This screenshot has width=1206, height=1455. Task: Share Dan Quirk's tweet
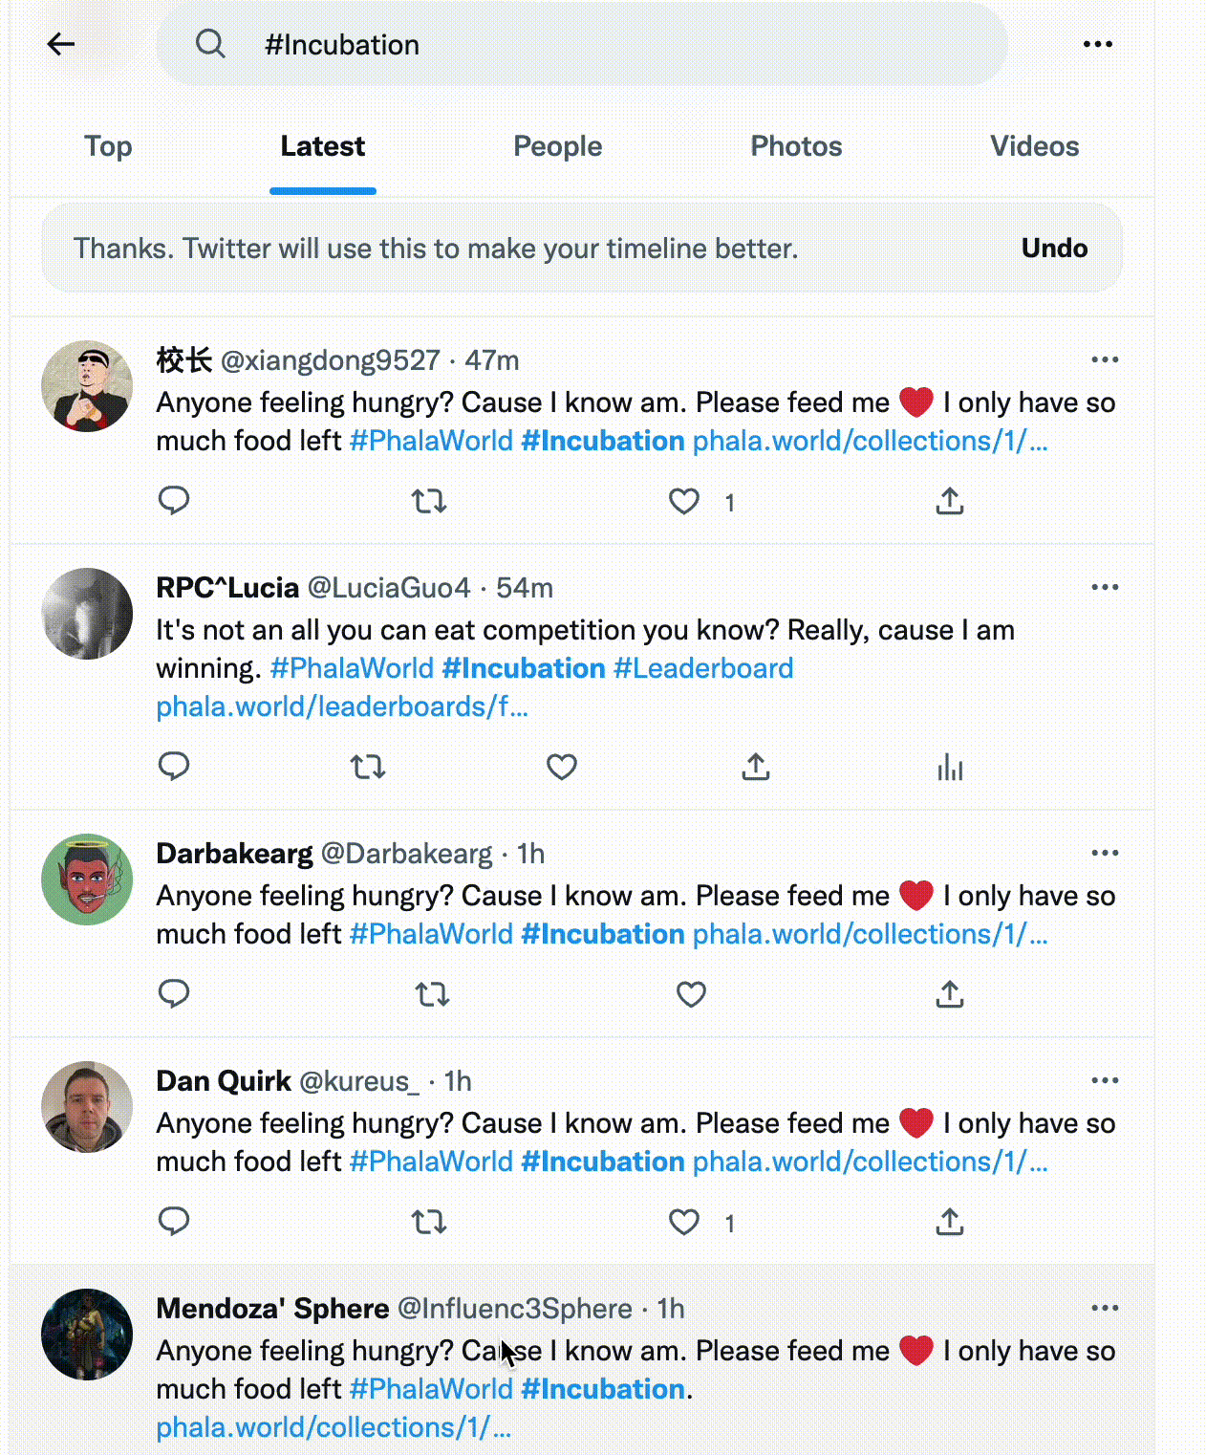click(x=949, y=1222)
